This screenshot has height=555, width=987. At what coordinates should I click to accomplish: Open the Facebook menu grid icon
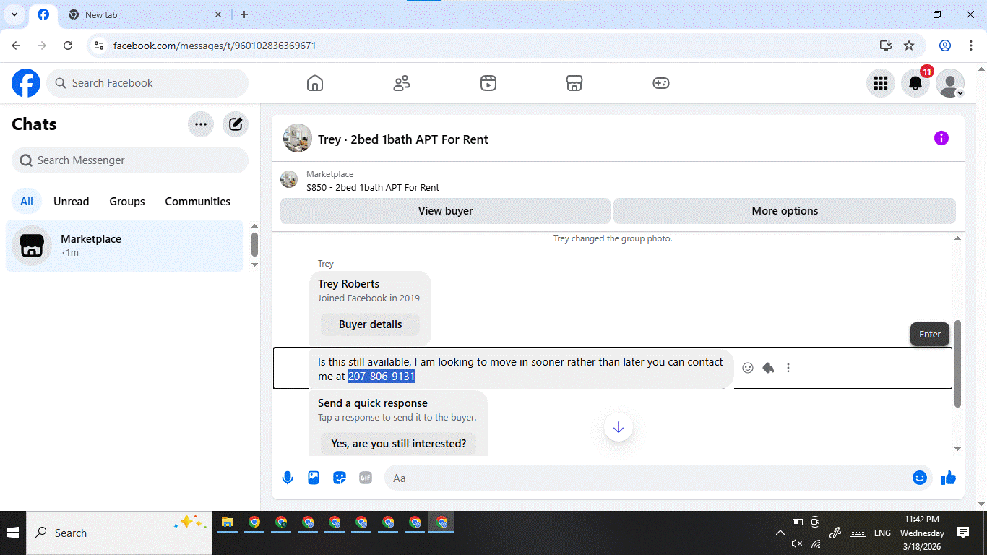coord(881,83)
